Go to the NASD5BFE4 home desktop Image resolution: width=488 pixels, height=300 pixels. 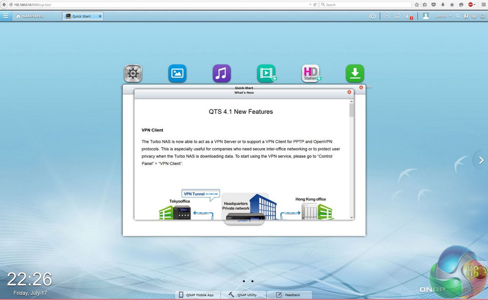click(30, 16)
